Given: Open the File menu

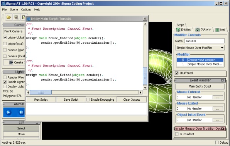Looking at the screenshot, I should click(x=4, y=10).
